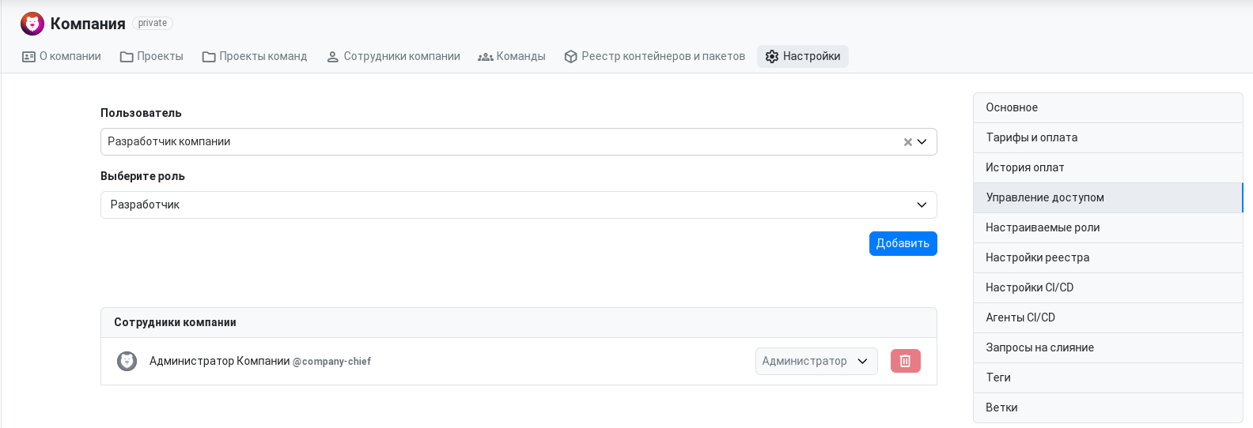Click the About company card icon
Screen dimensions: 1253x428
[x=28, y=57]
